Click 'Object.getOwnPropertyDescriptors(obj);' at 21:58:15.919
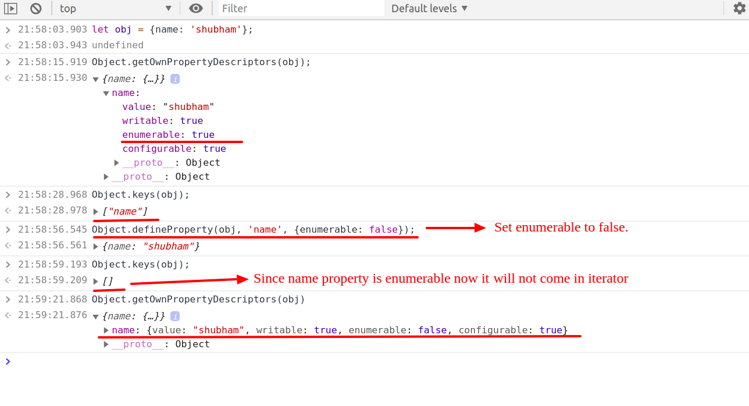This screenshot has width=749, height=406. coord(201,62)
